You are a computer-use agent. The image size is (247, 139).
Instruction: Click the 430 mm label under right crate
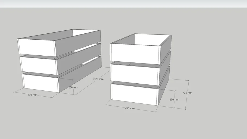point(129,108)
